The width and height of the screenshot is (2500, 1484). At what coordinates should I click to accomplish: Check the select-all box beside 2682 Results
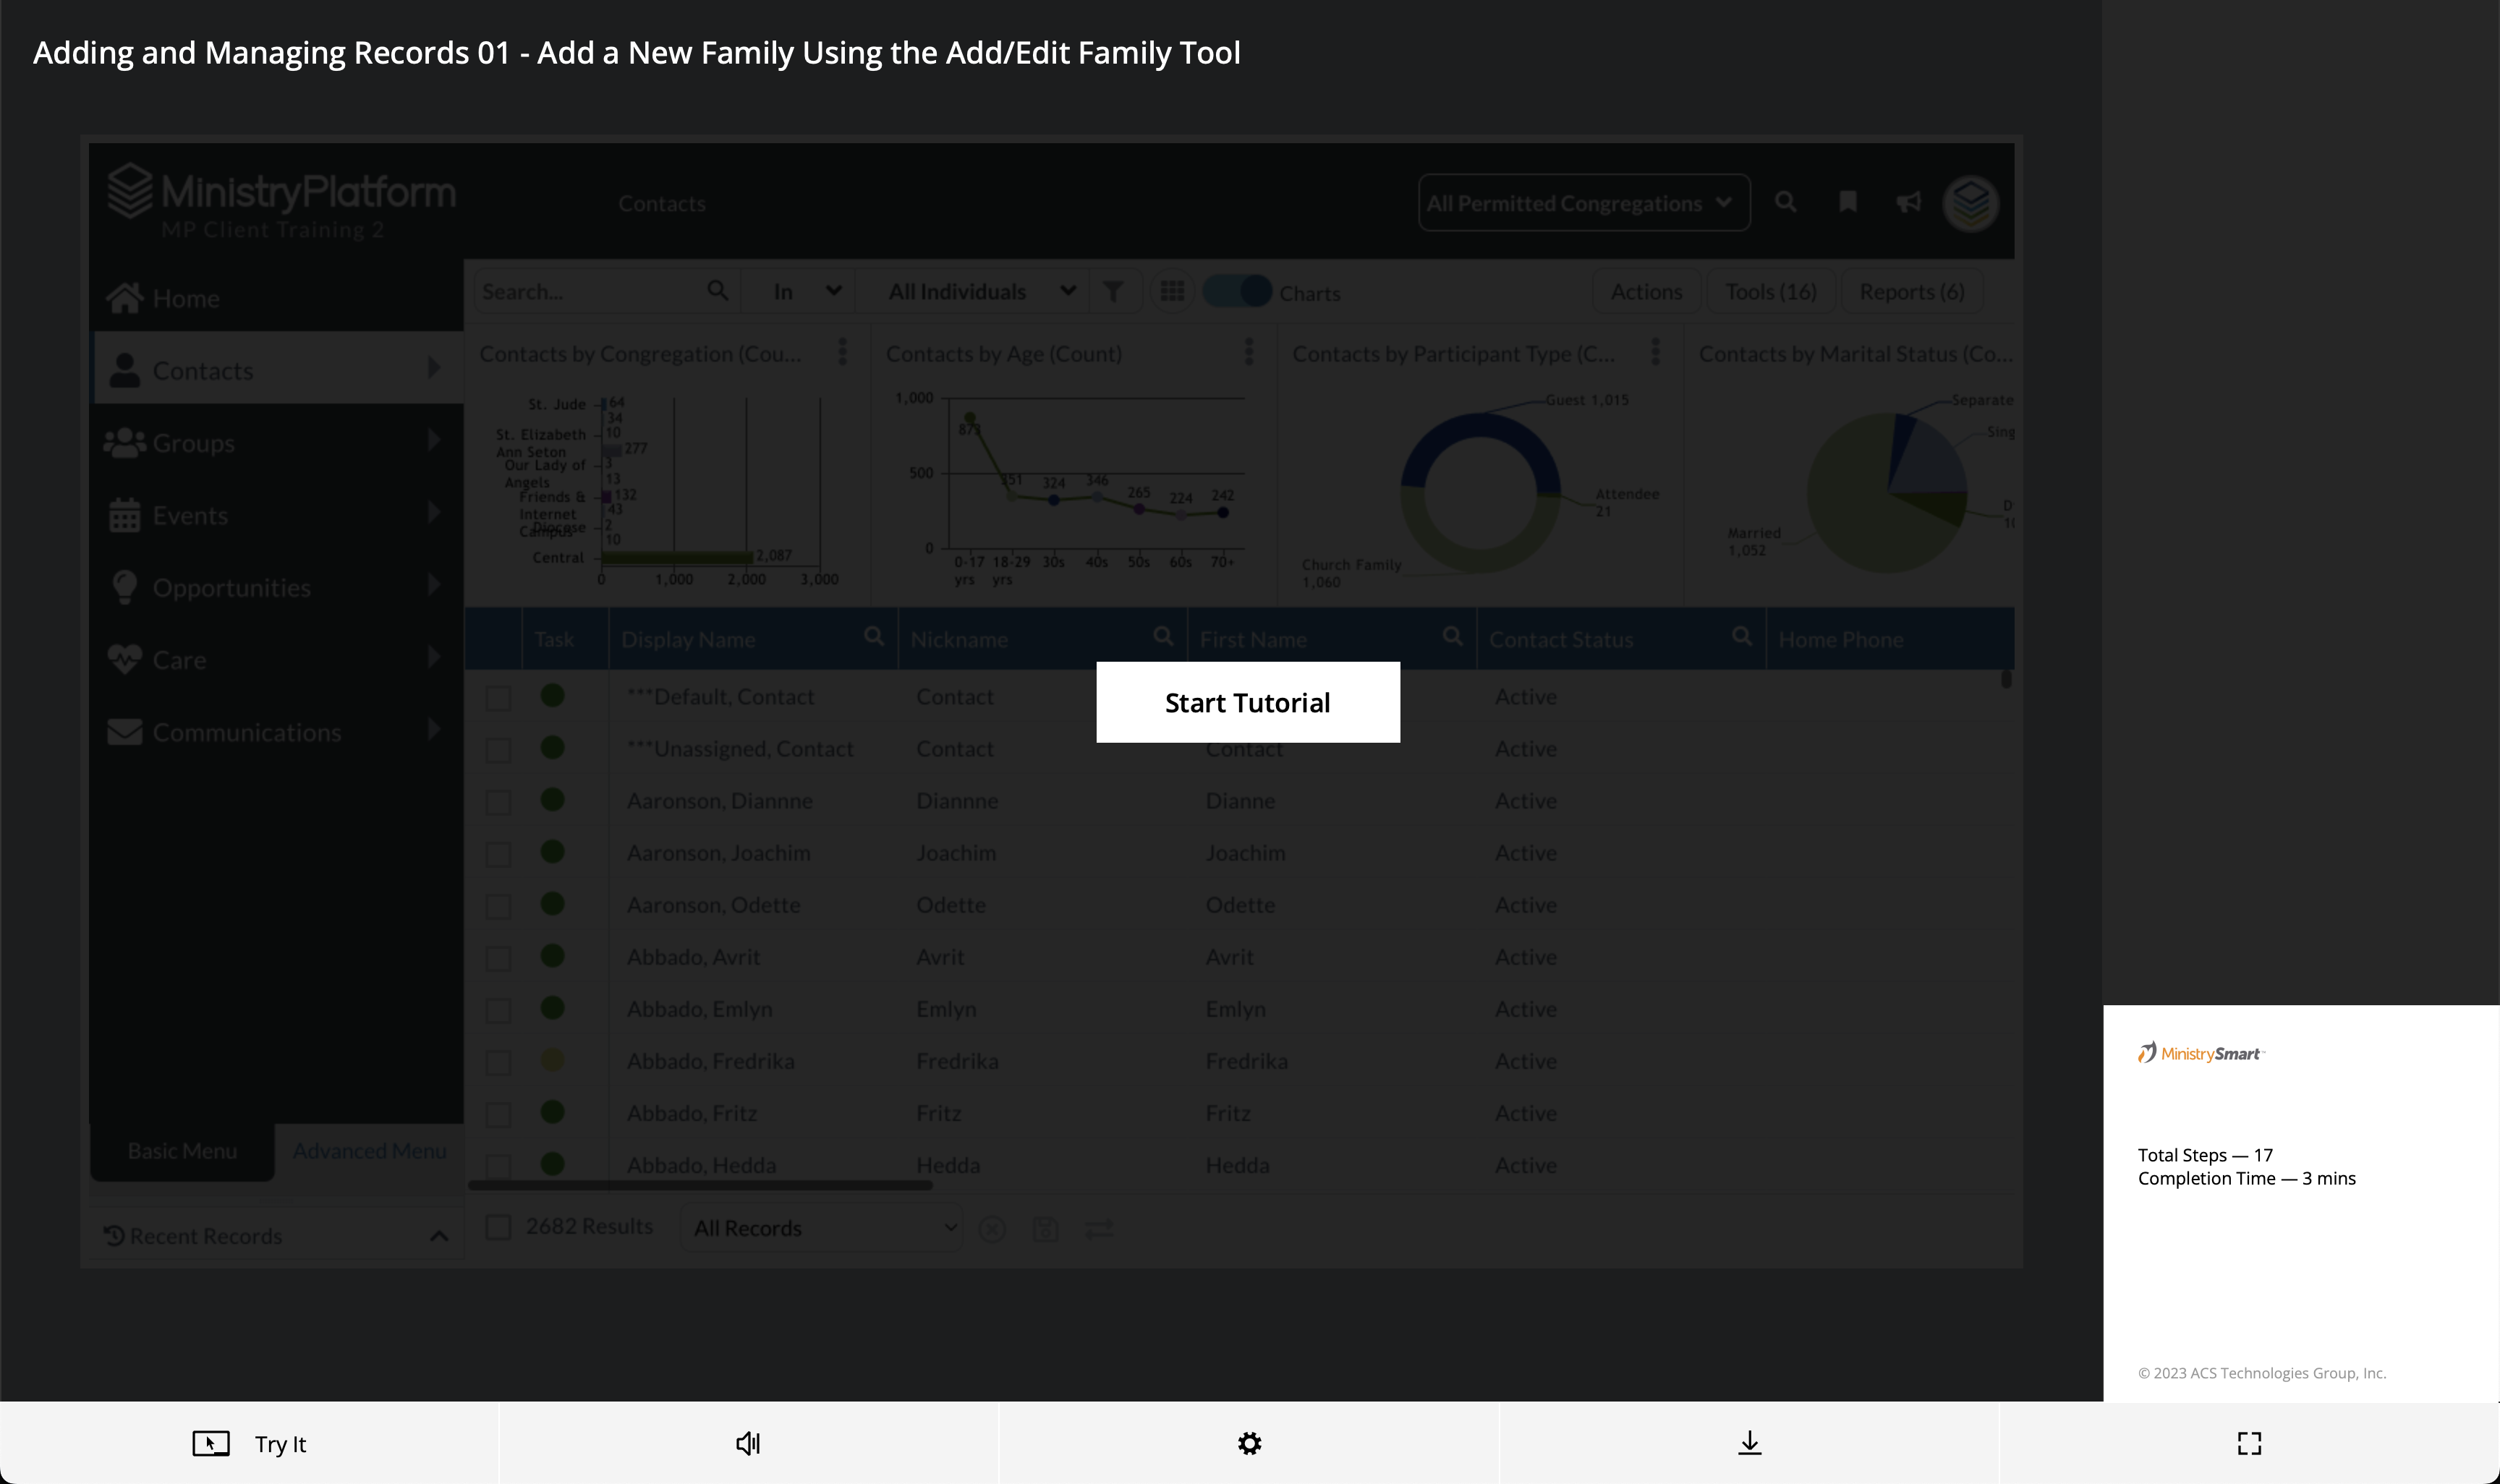498,1227
